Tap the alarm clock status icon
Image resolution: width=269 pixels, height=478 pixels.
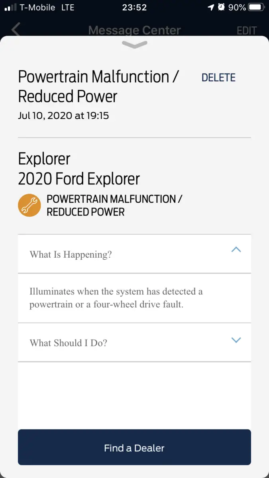click(x=221, y=8)
